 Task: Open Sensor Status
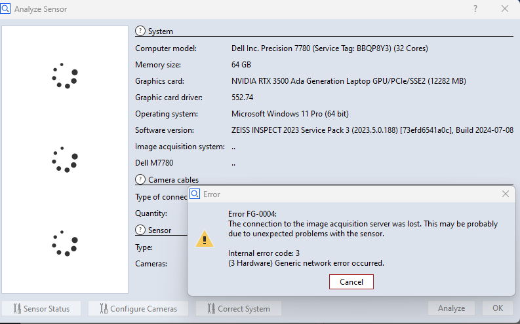(41, 308)
